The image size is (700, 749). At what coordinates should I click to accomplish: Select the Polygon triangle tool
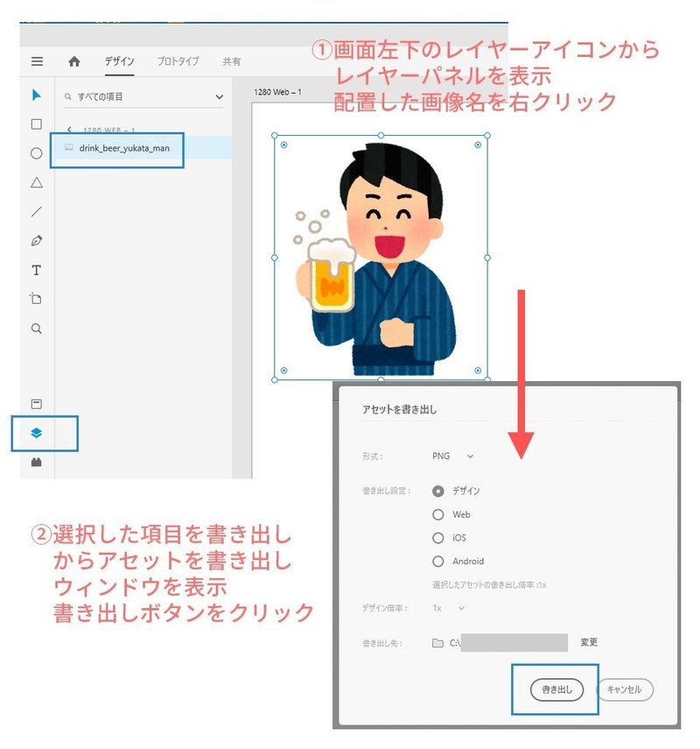click(37, 182)
